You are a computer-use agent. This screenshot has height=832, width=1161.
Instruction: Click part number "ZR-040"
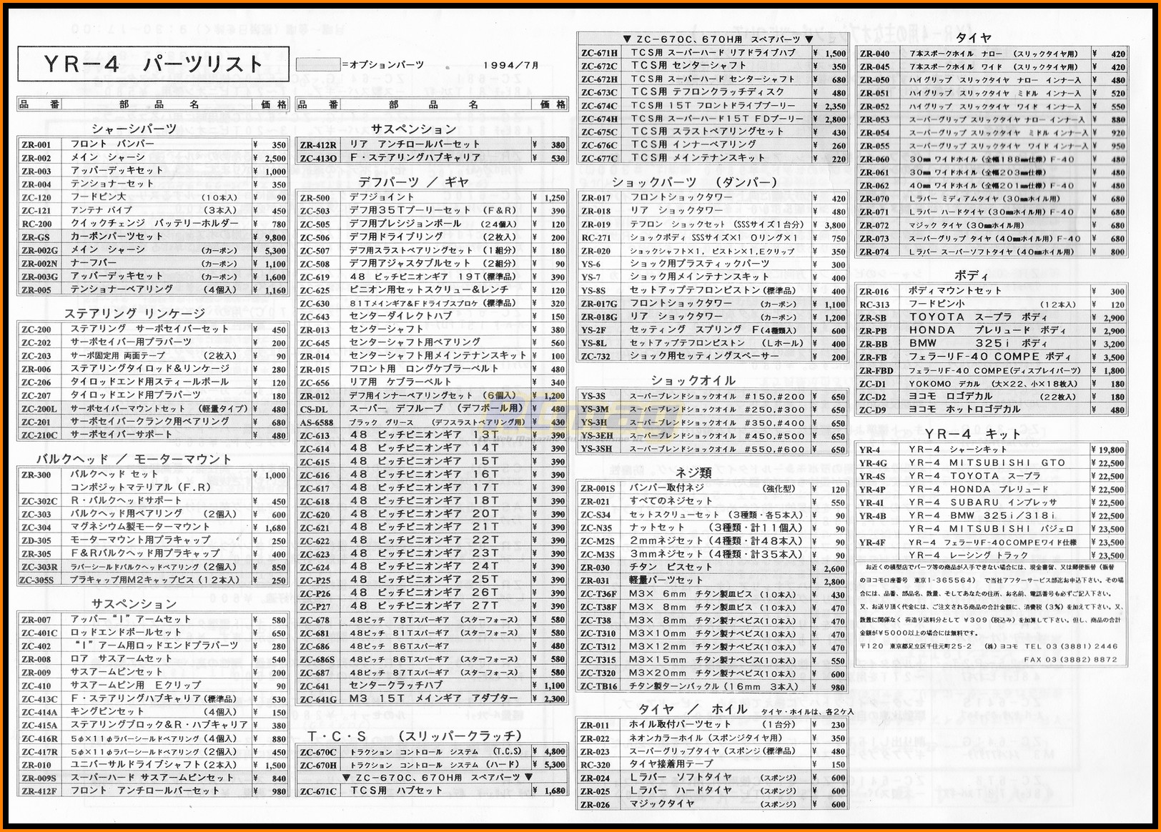click(875, 54)
